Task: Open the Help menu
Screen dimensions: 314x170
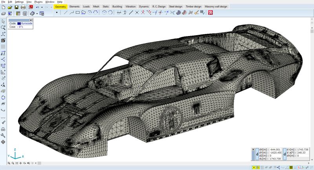Action: [60, 2]
